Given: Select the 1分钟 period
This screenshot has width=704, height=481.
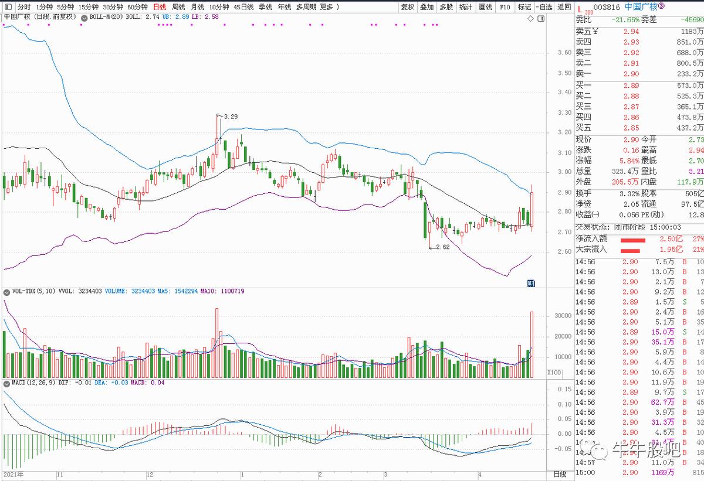Looking at the screenshot, I should point(44,7).
